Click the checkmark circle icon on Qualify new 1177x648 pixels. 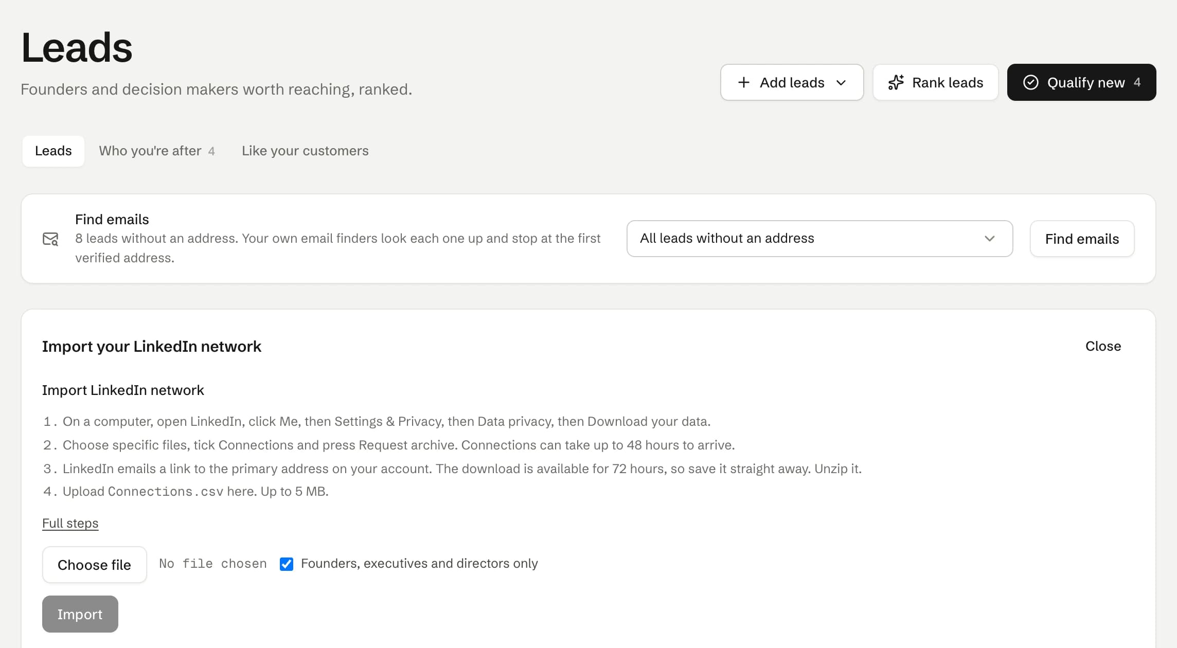pyautogui.click(x=1030, y=82)
